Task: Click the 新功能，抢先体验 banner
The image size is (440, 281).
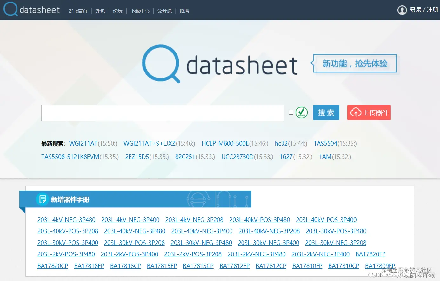Action: [x=354, y=64]
